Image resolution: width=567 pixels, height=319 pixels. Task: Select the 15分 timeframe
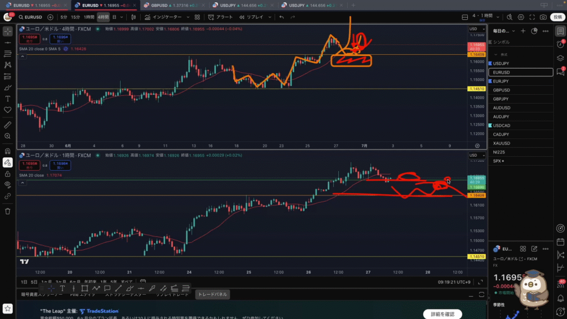tap(75, 17)
